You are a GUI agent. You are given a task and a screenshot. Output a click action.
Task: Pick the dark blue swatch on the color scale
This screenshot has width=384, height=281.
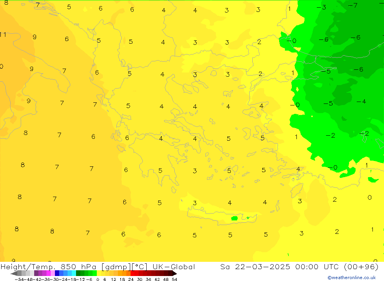coord(57,273)
